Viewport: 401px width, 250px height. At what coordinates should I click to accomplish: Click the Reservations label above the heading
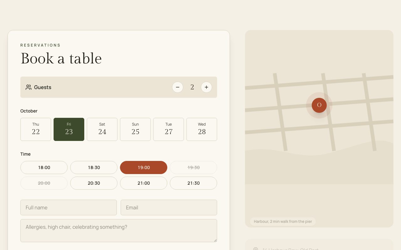point(40,45)
